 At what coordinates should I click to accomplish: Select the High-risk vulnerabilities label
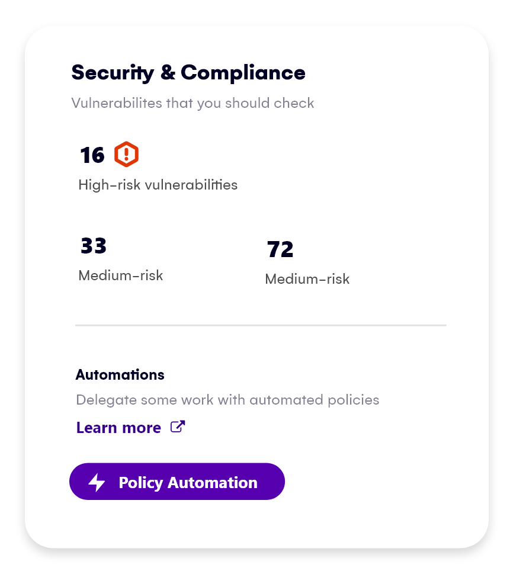[x=158, y=185]
